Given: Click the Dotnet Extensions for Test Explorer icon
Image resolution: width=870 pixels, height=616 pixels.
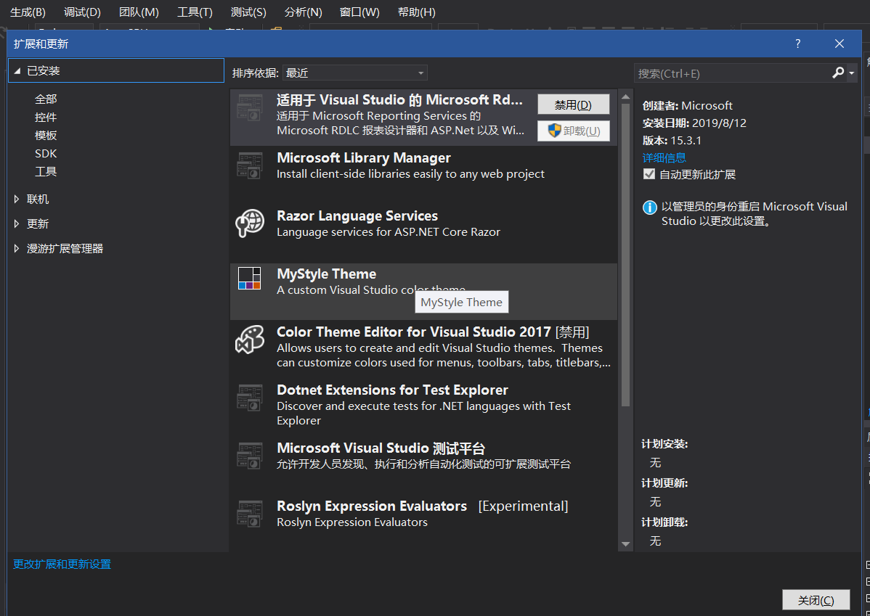Looking at the screenshot, I should (250, 398).
